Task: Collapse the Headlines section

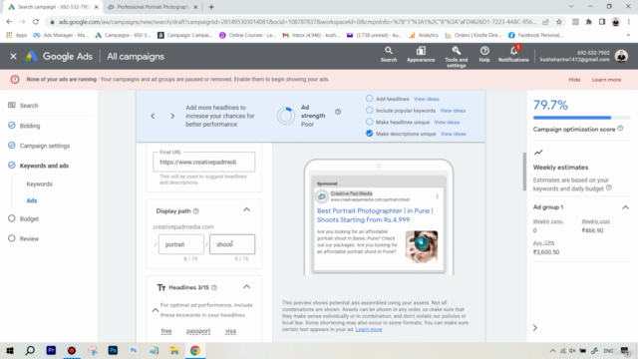Action: pos(246,286)
